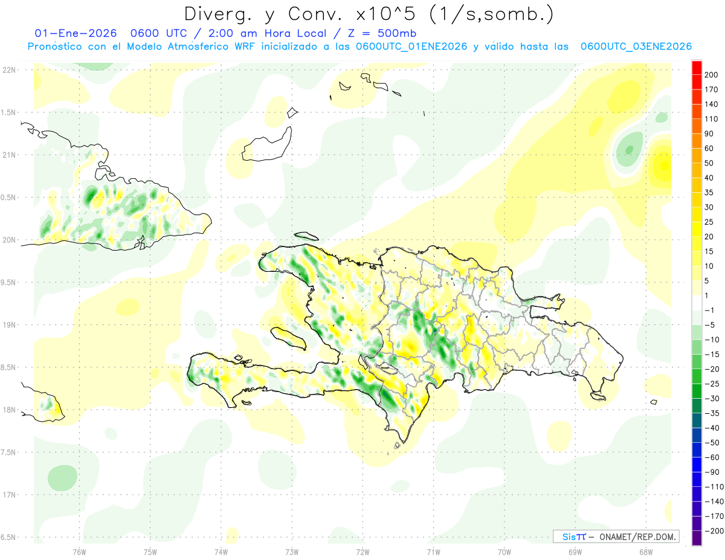Select valid-until time '0600UTC_03ENE2026'

pos(636,47)
